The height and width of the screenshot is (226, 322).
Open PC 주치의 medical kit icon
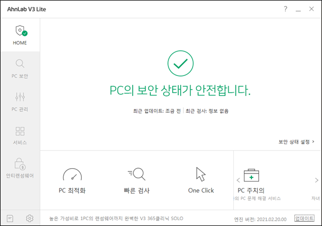[251, 176]
